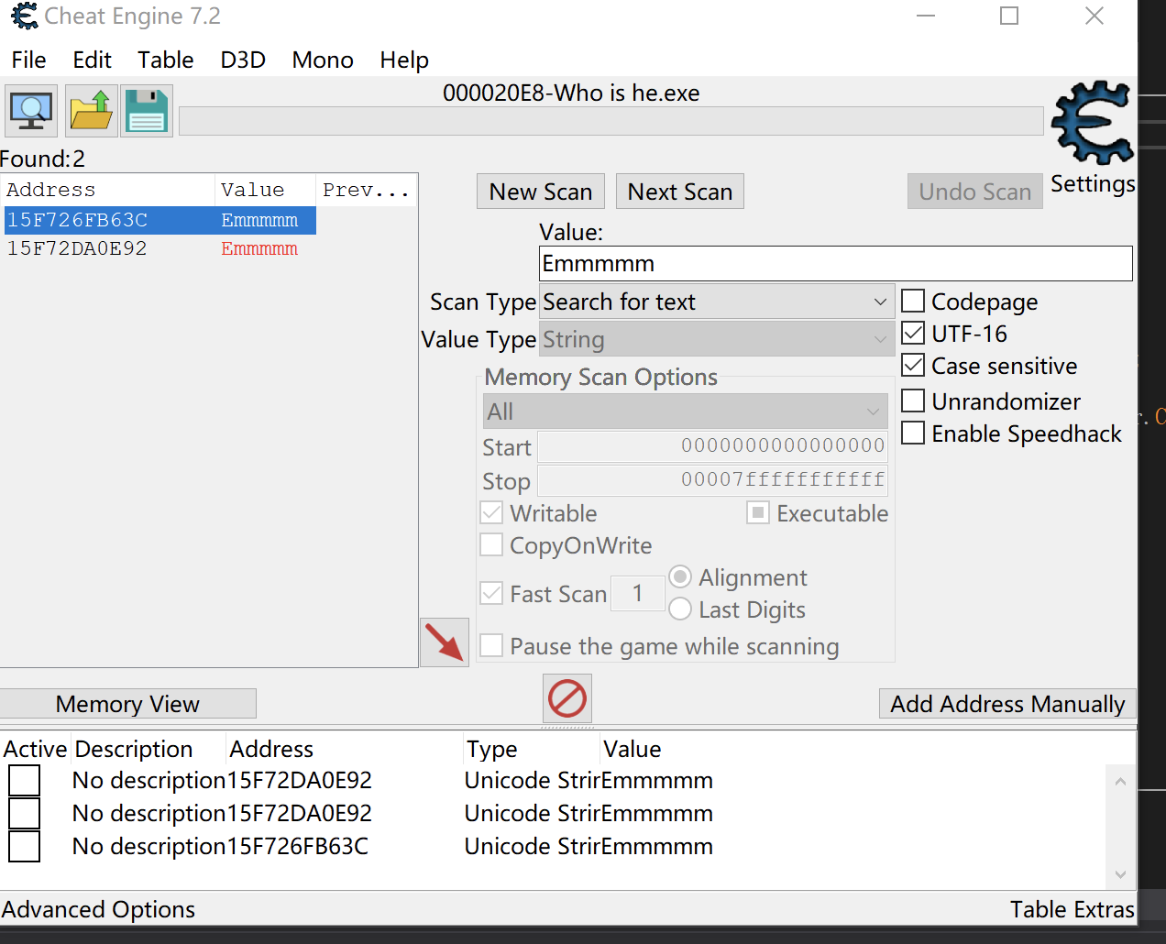The height and width of the screenshot is (944, 1166).
Task: Activate first 15F72DA0E92 address table entry
Action: 25,781
